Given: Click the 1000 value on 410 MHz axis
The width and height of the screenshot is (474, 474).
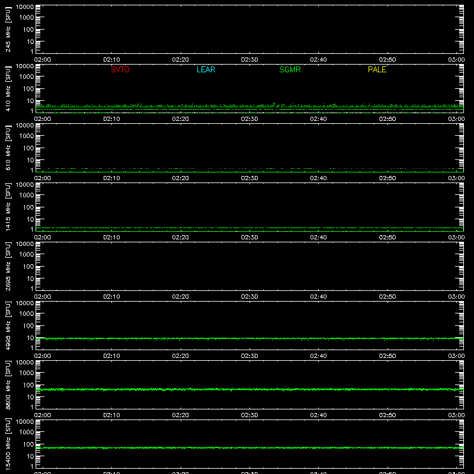Looking at the screenshot, I should tap(27, 77).
